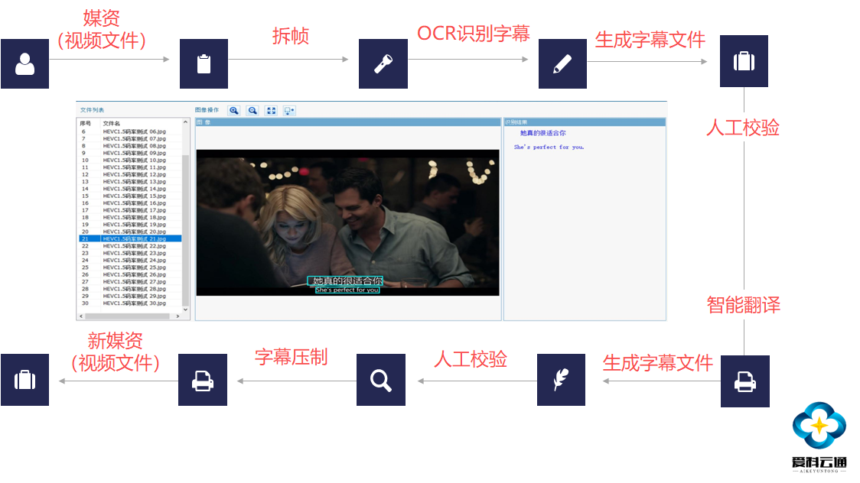Click the 字幕压制 step label
The height and width of the screenshot is (483, 860).
pyautogui.click(x=292, y=357)
